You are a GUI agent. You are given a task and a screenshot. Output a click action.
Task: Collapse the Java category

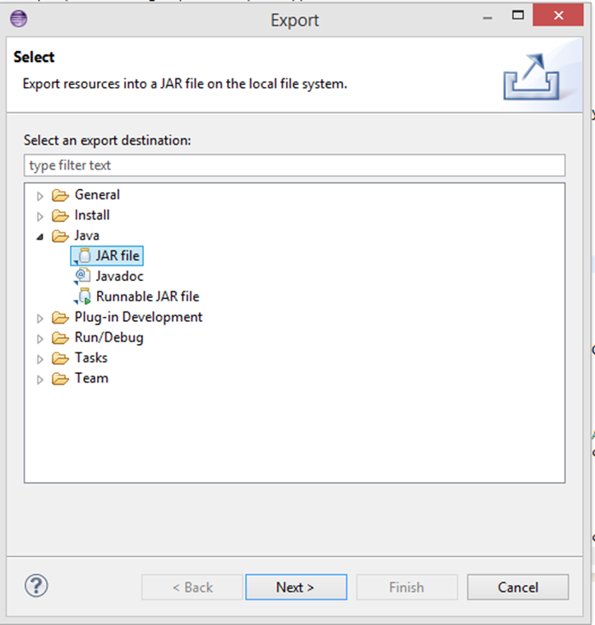pyautogui.click(x=40, y=237)
